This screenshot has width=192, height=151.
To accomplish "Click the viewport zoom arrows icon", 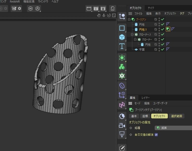I will coord(104,15).
